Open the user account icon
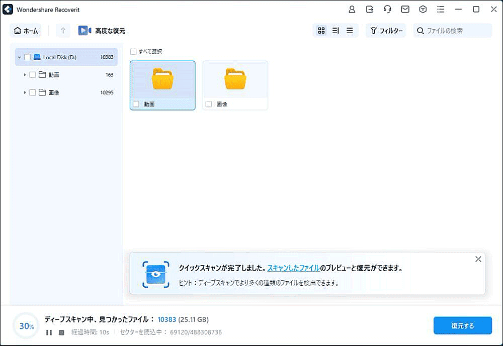Image resolution: width=503 pixels, height=346 pixels. [x=353, y=10]
